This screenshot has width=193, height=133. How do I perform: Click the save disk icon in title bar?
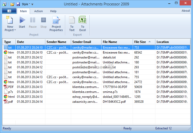pos(18,4)
